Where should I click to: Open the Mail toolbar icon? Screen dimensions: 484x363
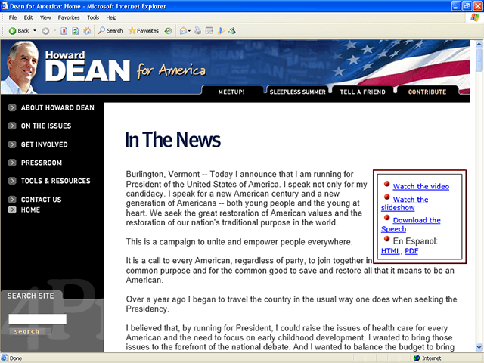coord(183,30)
